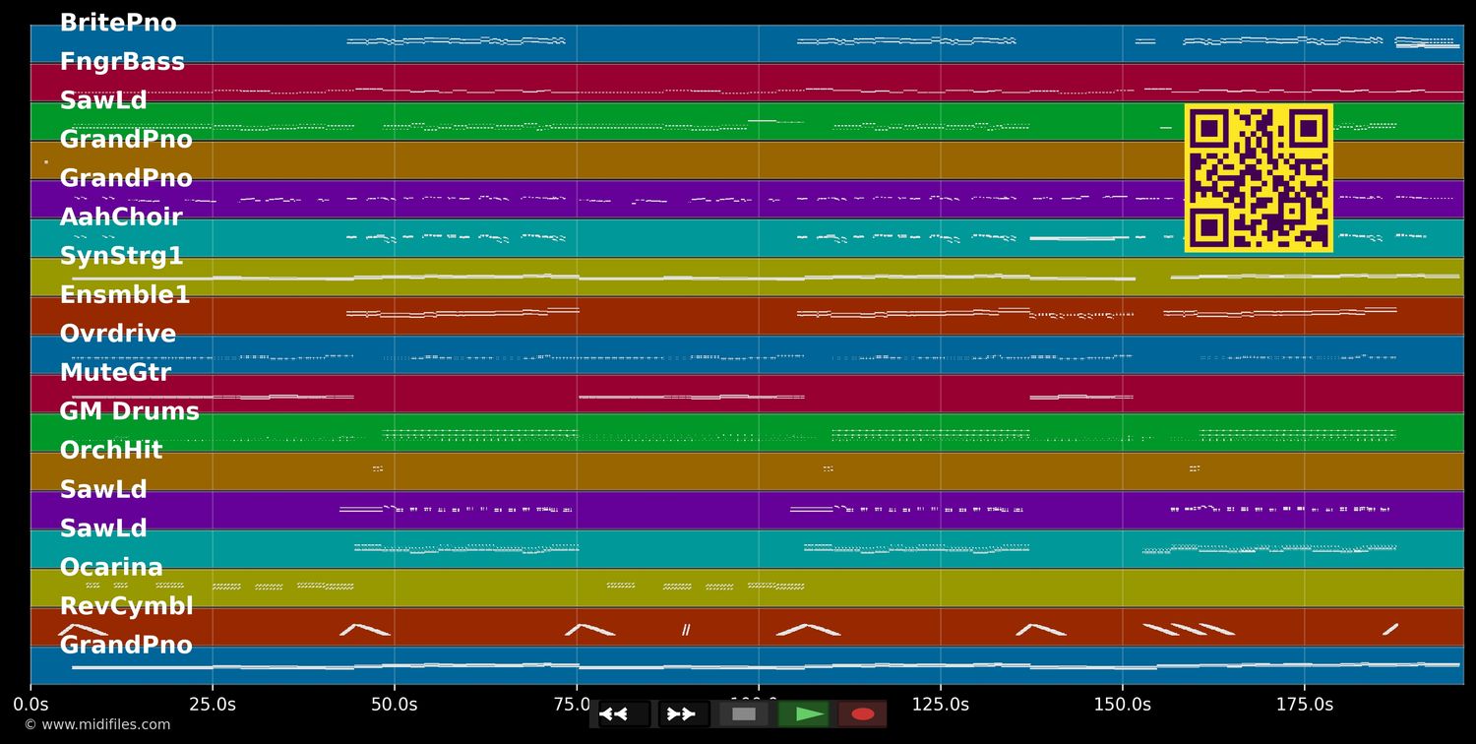Click the fast-forward button

[681, 713]
